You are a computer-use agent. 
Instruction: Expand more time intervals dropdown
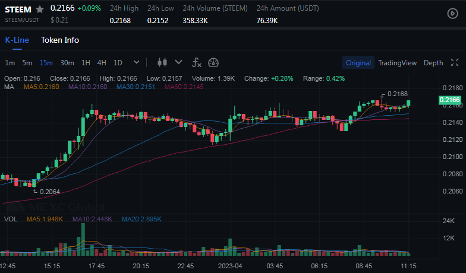point(137,62)
